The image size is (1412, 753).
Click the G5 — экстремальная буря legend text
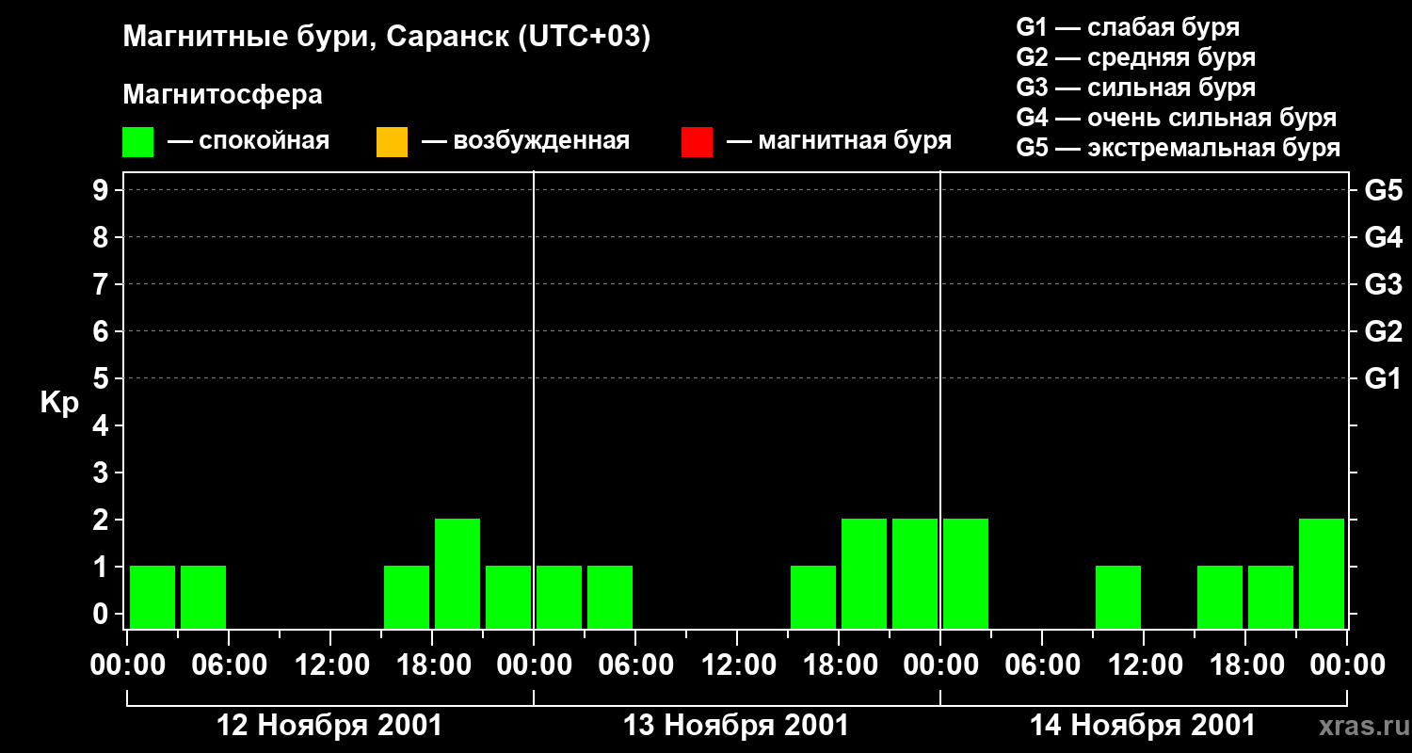coord(1179,148)
